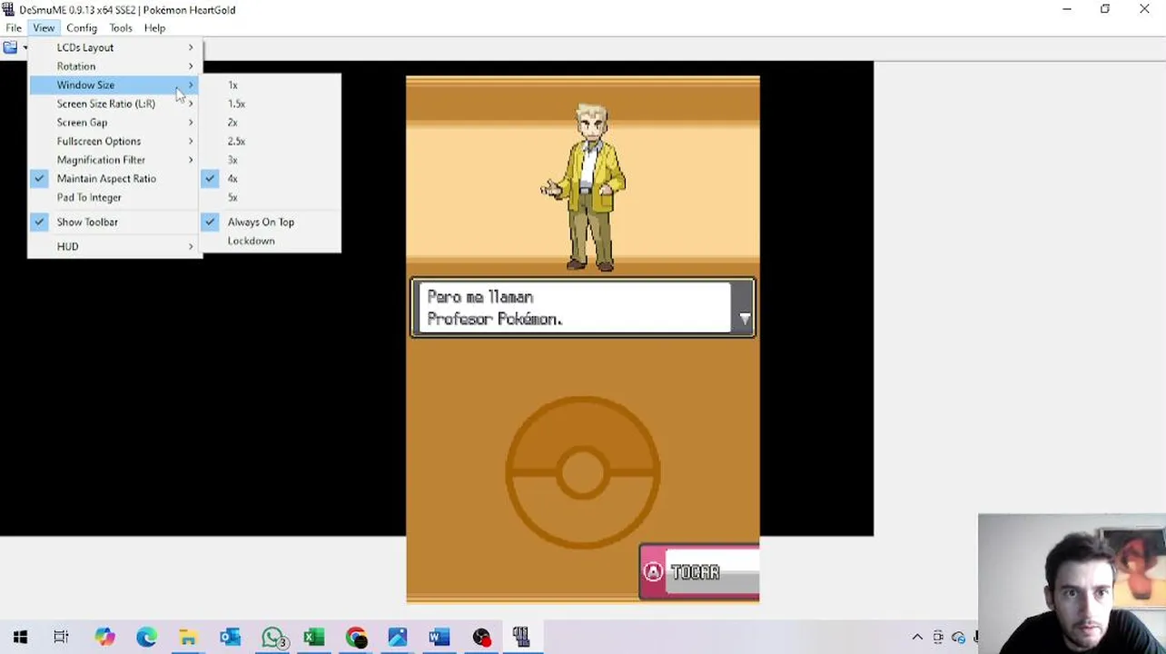
Task: Click the webcam overlay thumbnail
Action: [1072, 584]
